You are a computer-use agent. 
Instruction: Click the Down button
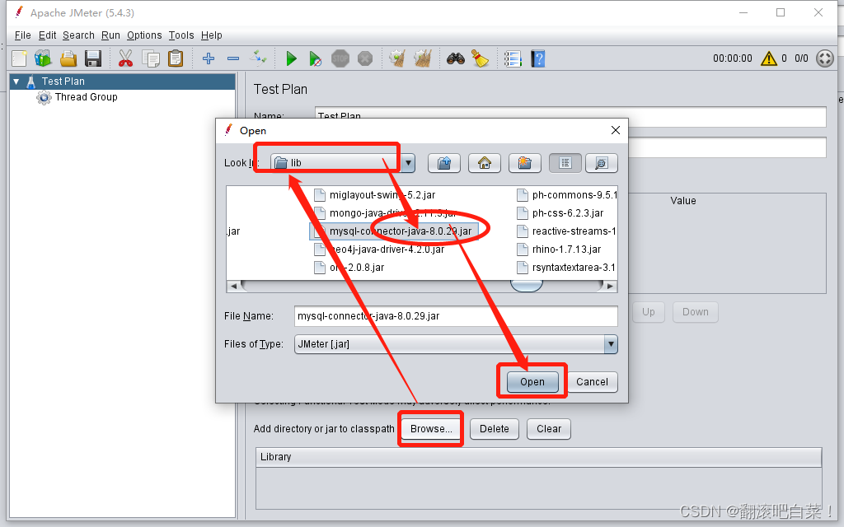click(x=696, y=312)
